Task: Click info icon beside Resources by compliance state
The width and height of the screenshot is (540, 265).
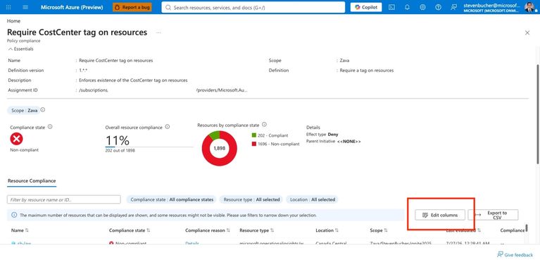Action: [x=264, y=125]
